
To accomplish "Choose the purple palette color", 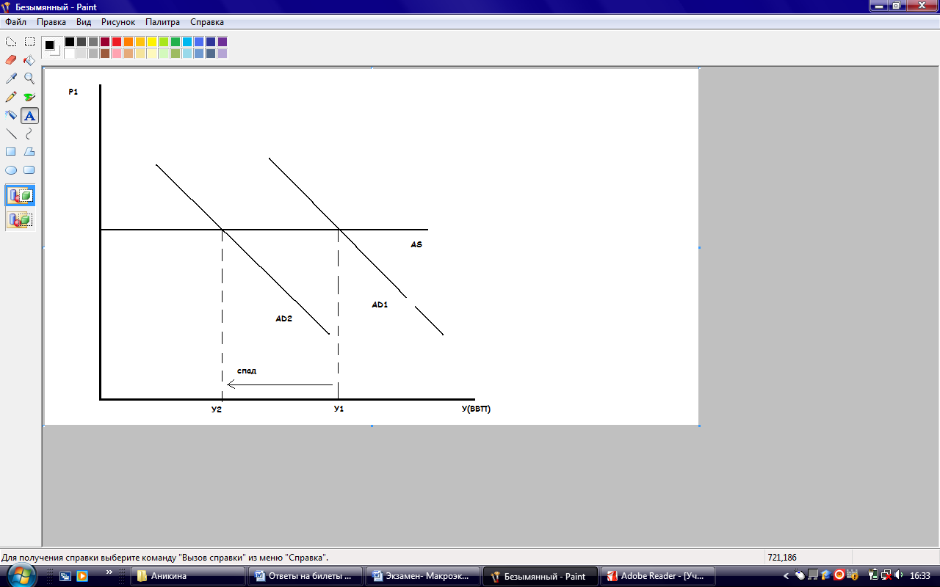I will (x=223, y=42).
